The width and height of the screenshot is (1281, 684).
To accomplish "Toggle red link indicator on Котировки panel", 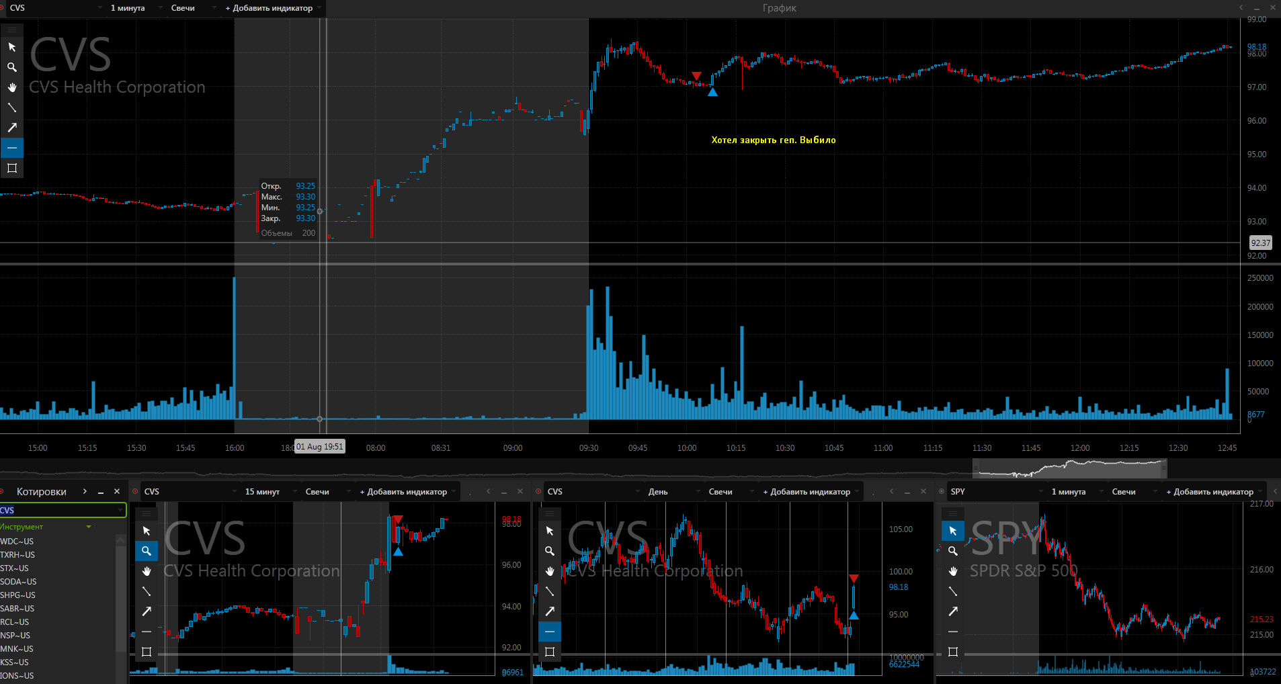I will coord(2,492).
